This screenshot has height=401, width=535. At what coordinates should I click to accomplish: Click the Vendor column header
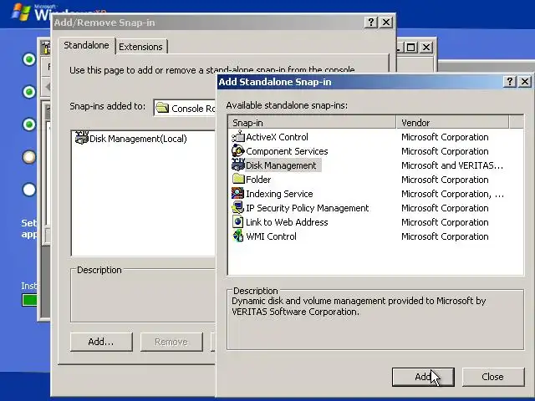452,123
